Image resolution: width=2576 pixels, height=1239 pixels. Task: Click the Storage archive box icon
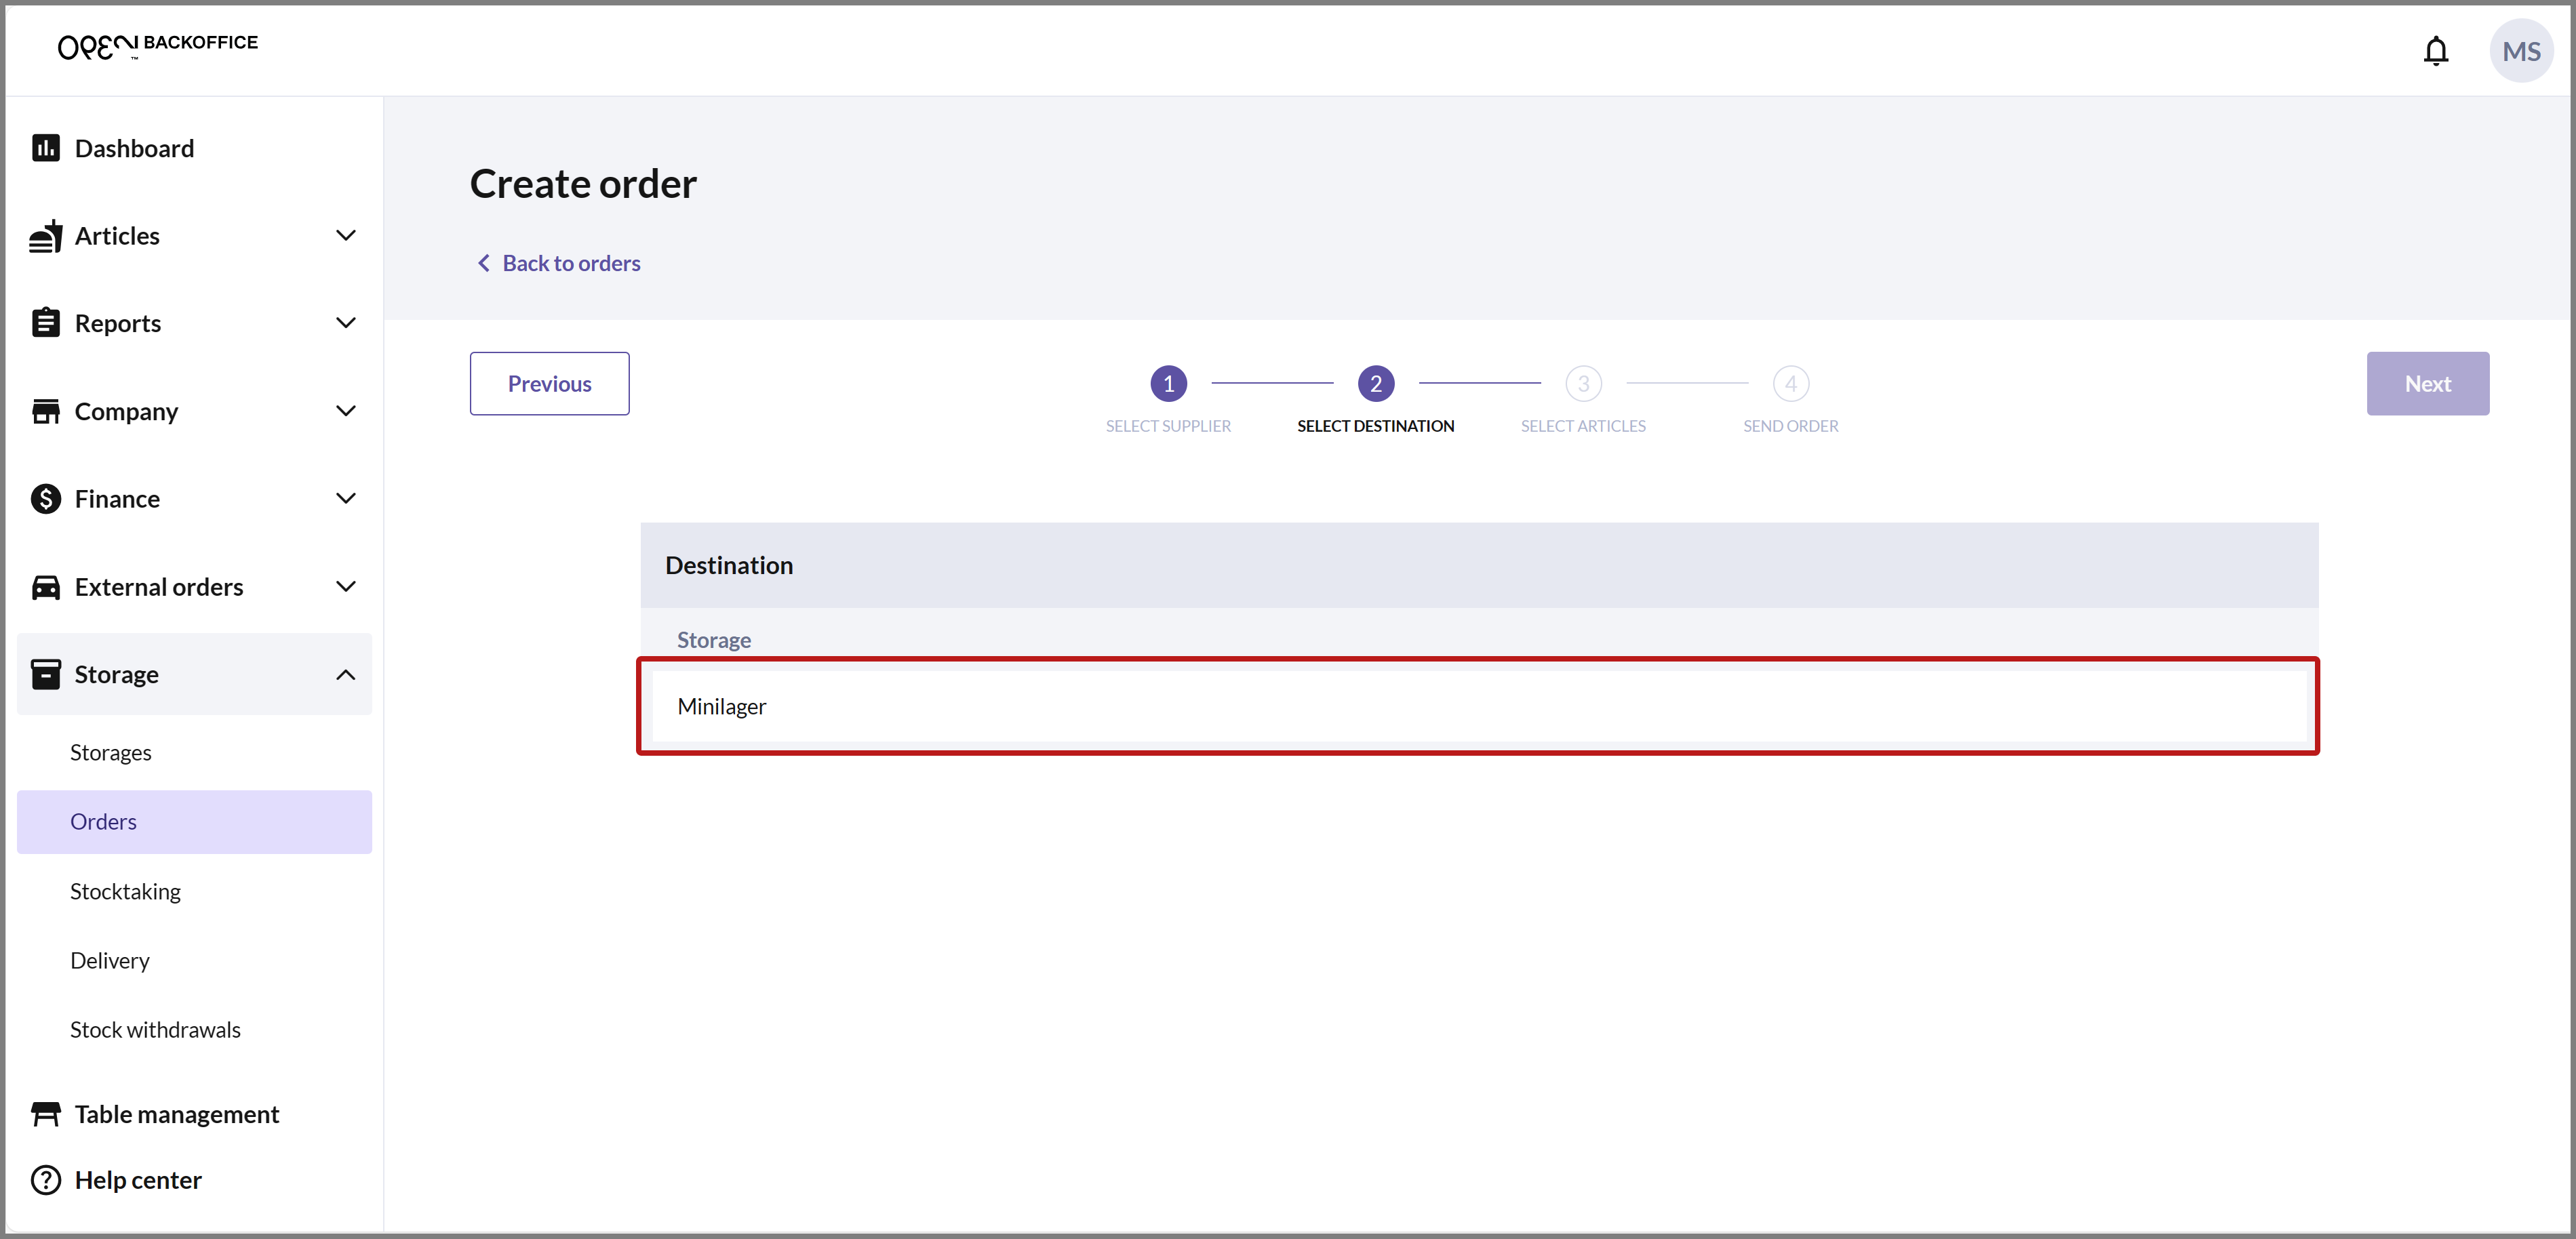tap(46, 674)
